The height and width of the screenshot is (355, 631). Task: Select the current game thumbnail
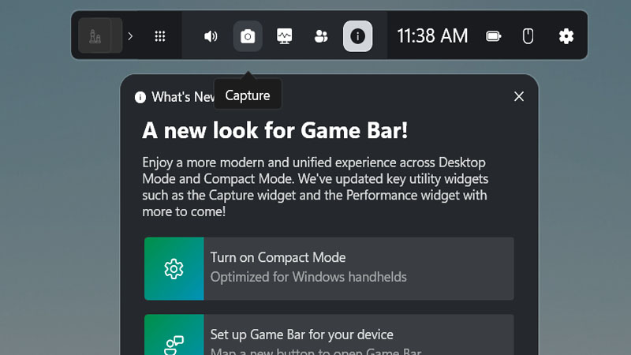[95, 36]
